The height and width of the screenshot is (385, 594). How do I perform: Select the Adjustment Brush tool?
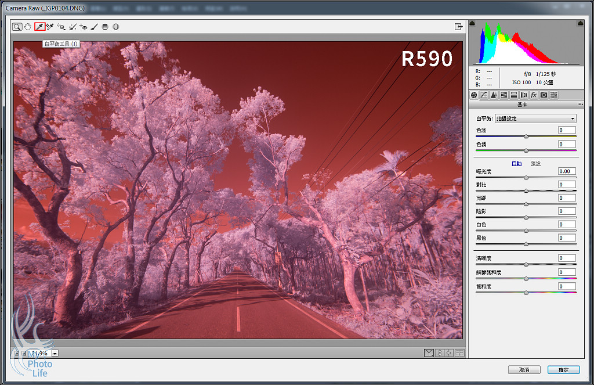[x=94, y=27]
